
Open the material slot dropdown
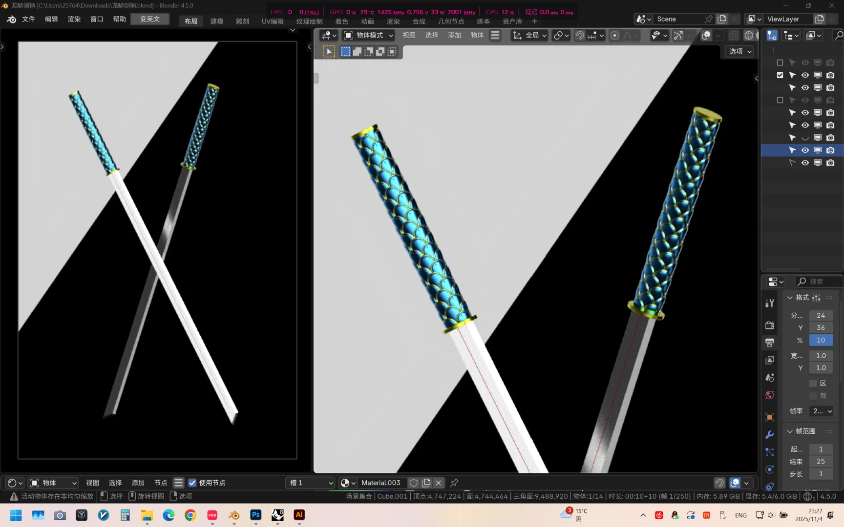tap(311, 483)
